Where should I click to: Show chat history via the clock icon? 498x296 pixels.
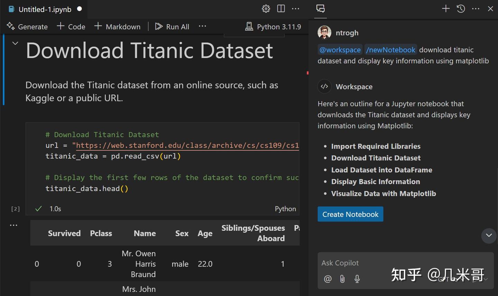(461, 9)
